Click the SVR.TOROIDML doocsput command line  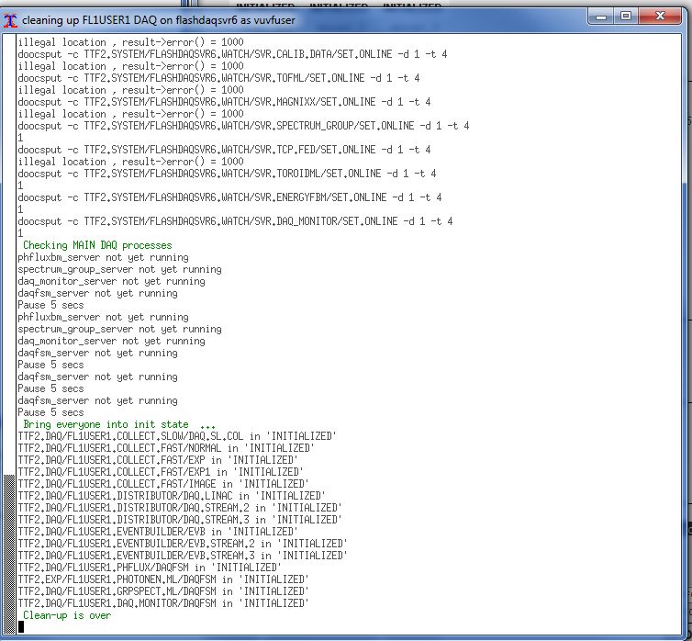pyautogui.click(x=227, y=174)
